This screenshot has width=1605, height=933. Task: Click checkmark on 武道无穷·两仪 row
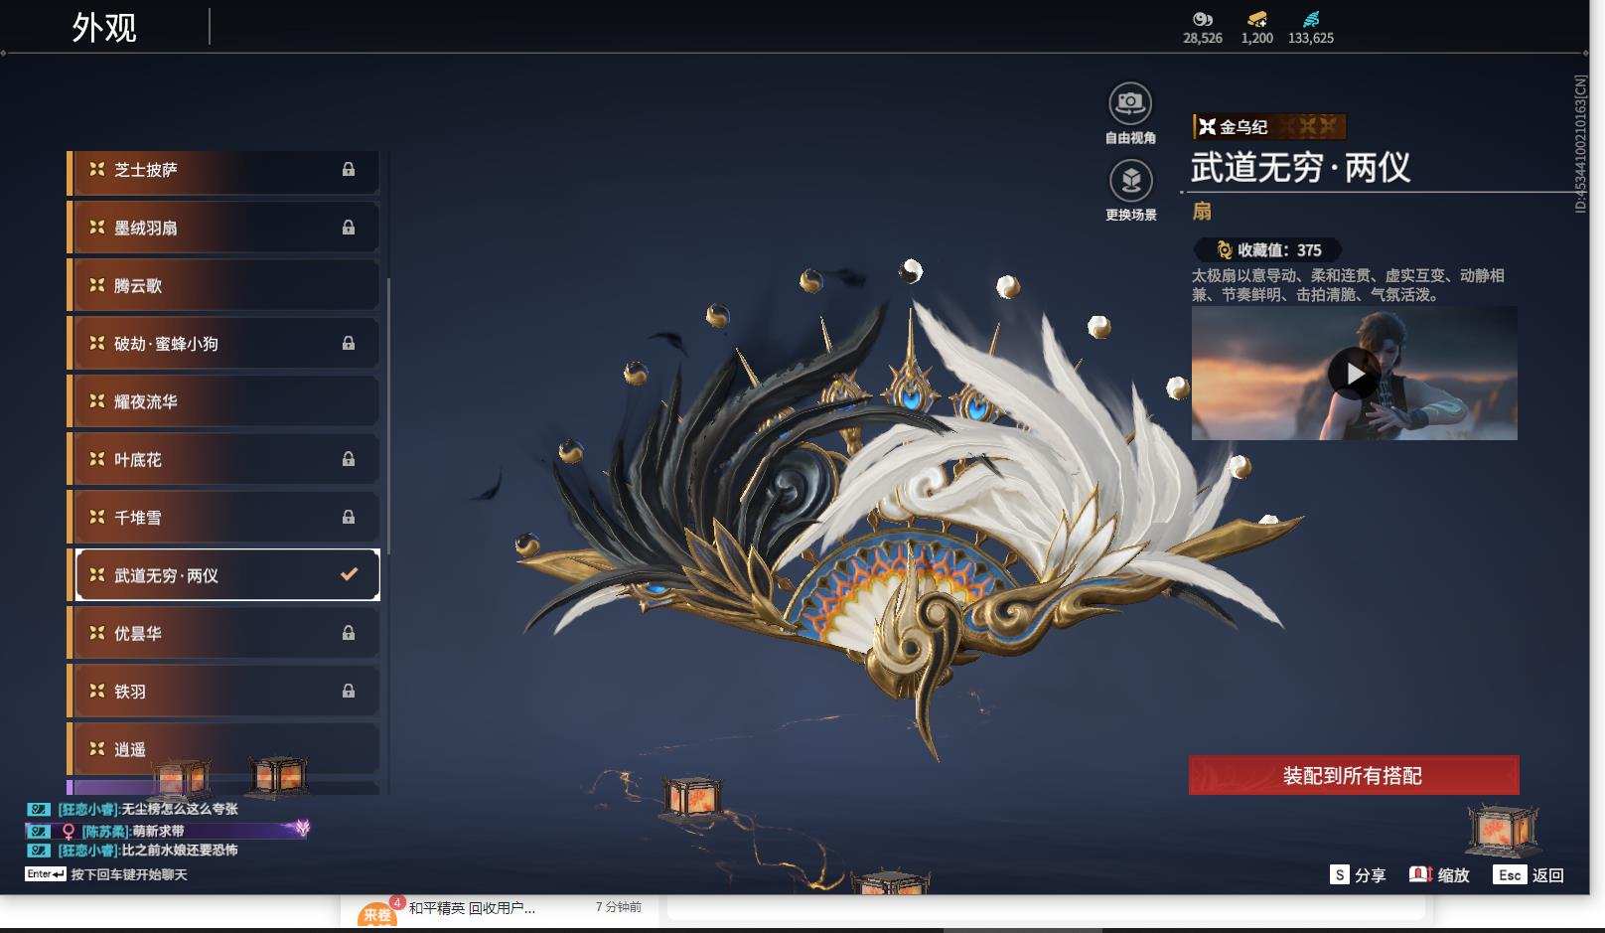coord(349,574)
